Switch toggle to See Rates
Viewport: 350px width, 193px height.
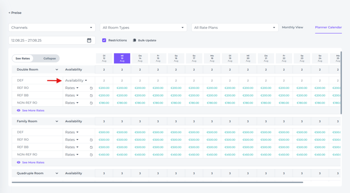point(22,58)
